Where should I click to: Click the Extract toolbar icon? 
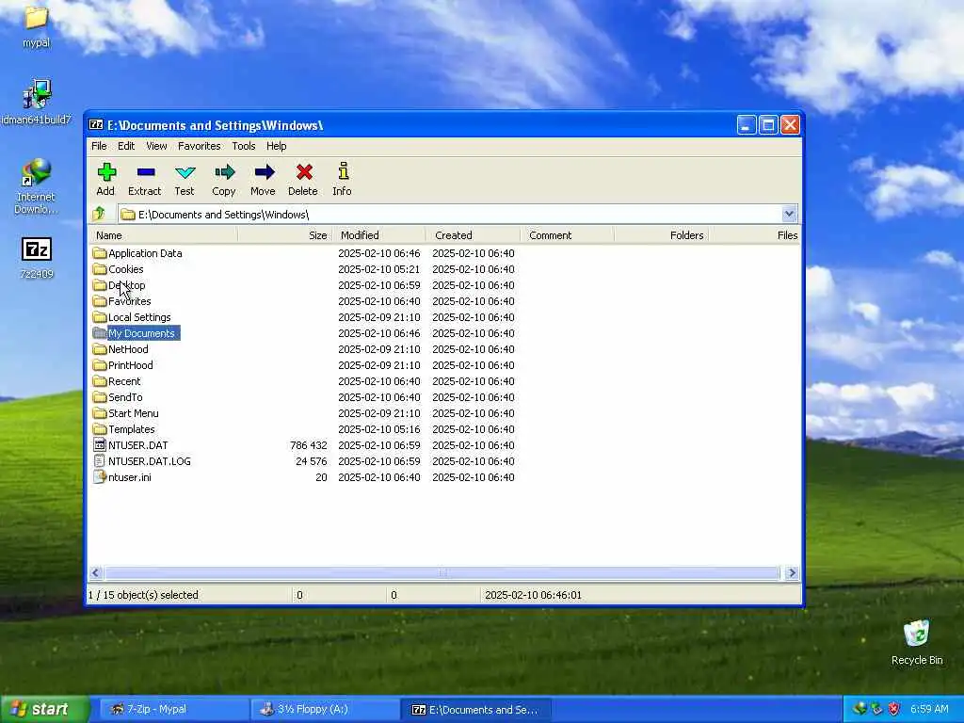(x=146, y=172)
